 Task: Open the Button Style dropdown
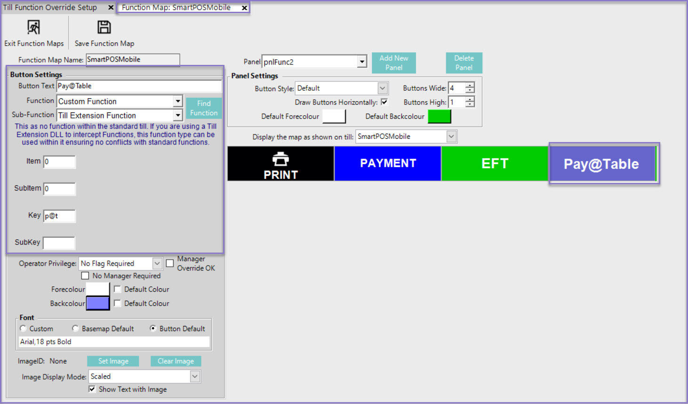(x=383, y=88)
